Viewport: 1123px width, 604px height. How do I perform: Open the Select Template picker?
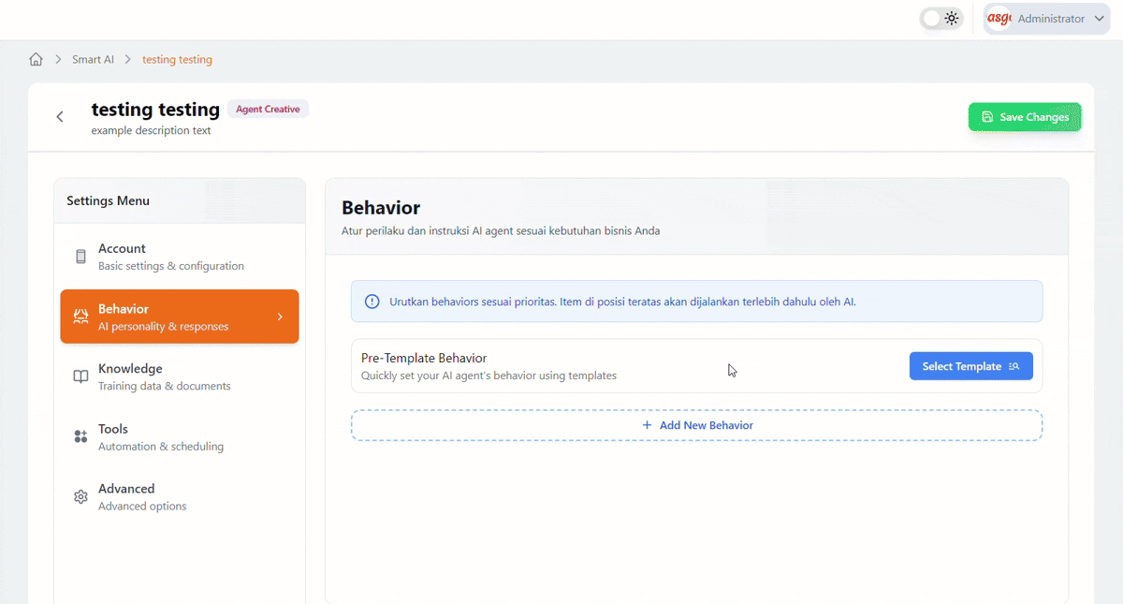coord(970,366)
